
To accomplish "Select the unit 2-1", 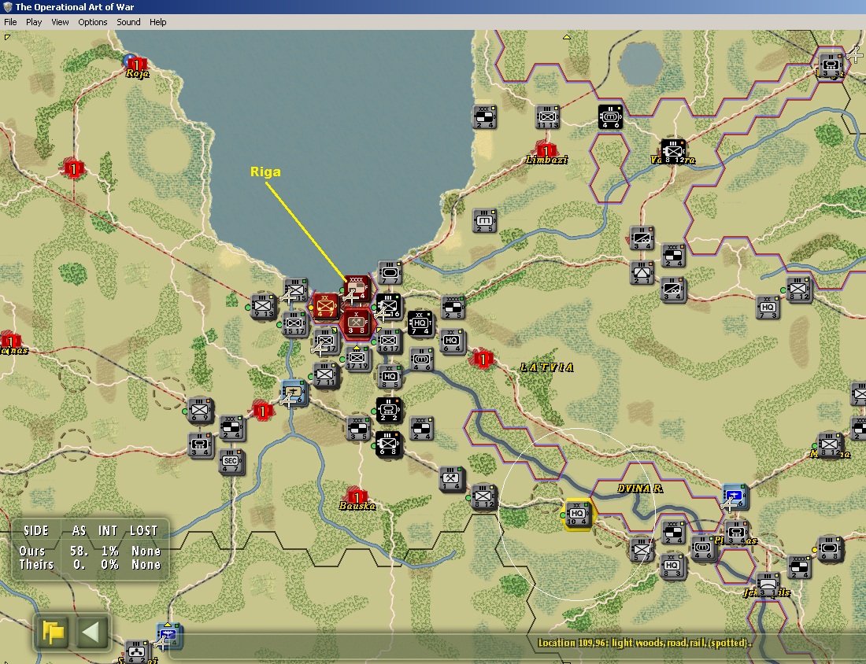I will (x=642, y=273).
